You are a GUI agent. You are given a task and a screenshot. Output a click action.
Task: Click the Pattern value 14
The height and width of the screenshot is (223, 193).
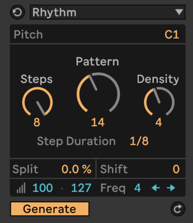98,122
